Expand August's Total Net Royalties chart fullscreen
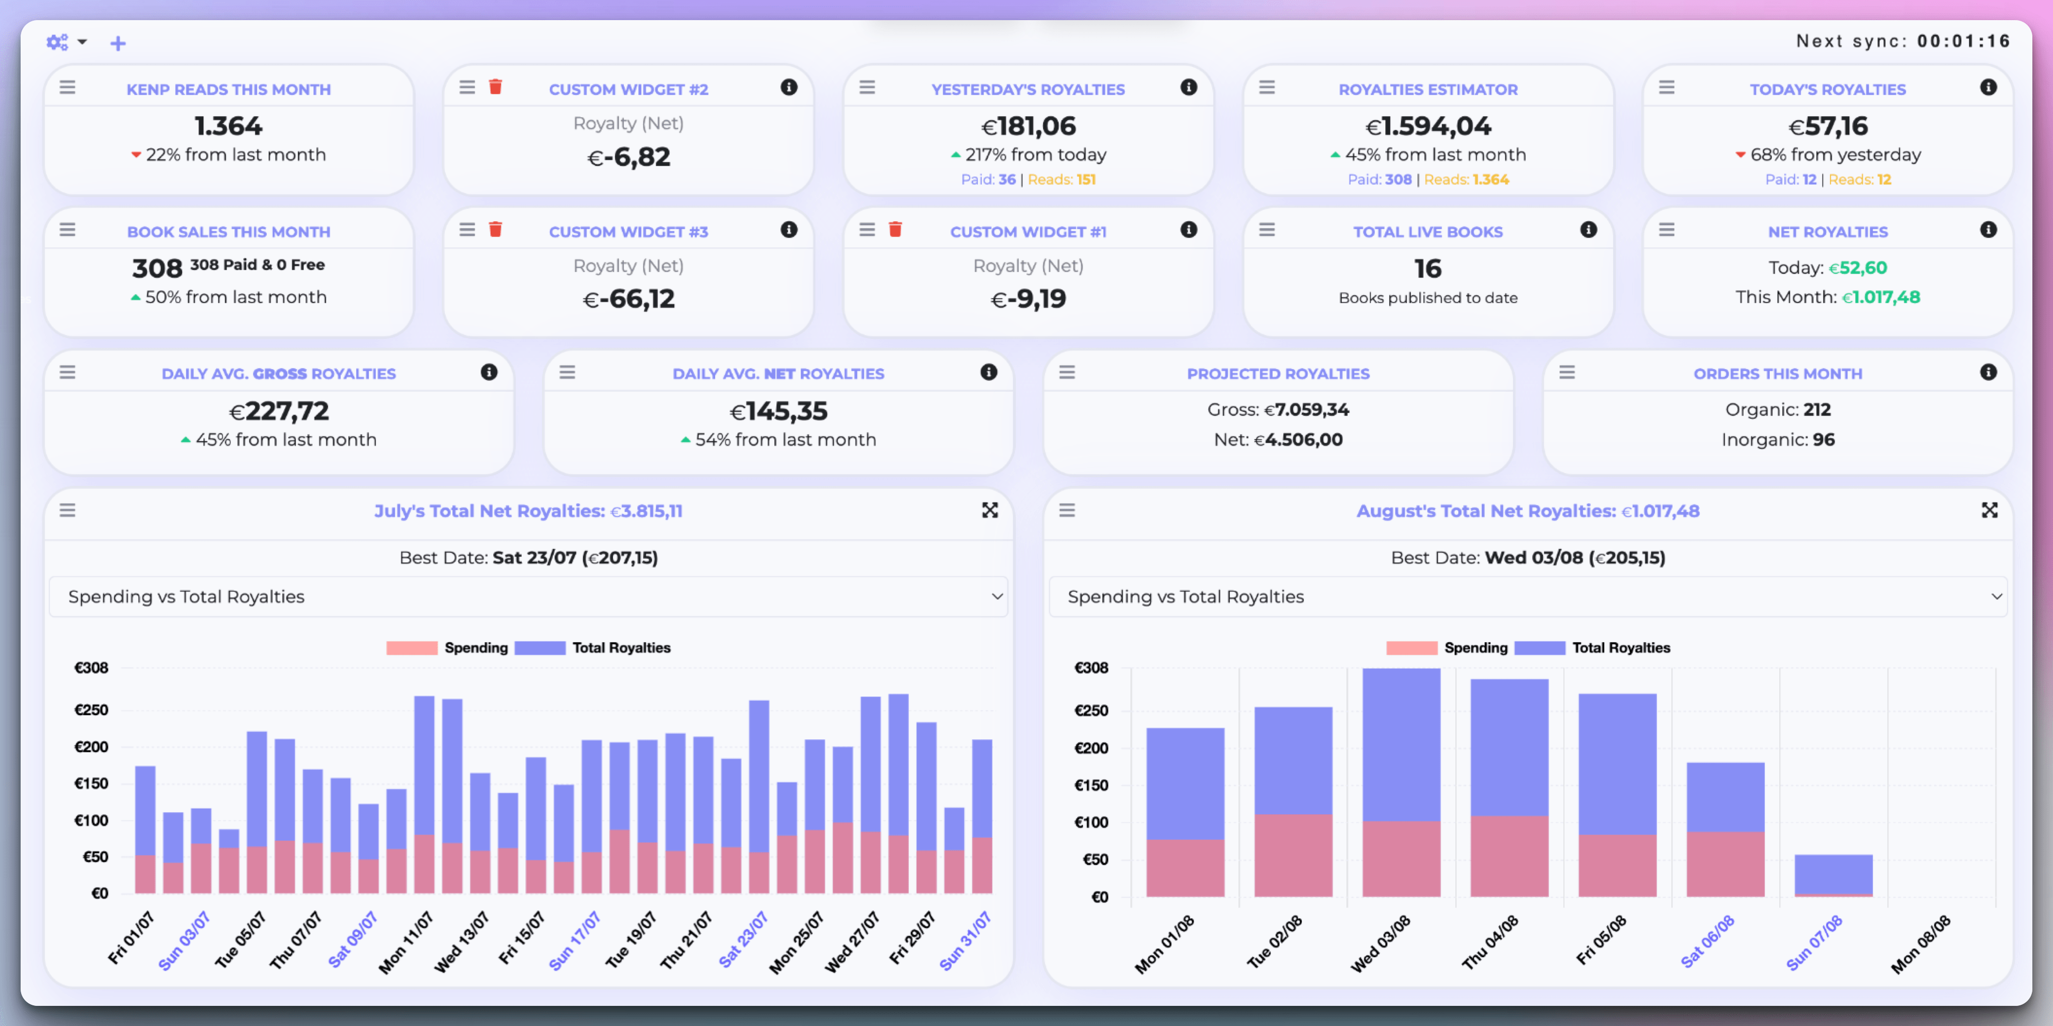2053x1026 pixels. point(1989,510)
